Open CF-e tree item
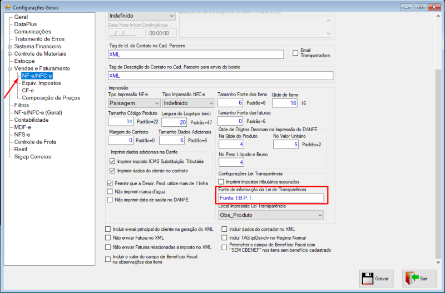The image size is (445, 293). [28, 91]
